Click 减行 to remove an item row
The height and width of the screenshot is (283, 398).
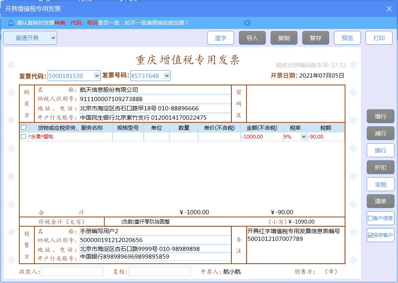pyautogui.click(x=380, y=133)
